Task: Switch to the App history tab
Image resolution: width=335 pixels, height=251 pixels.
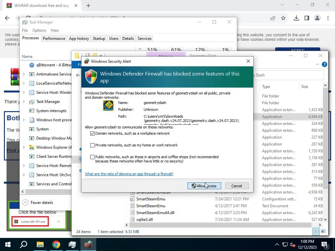Action: pyautogui.click(x=79, y=39)
